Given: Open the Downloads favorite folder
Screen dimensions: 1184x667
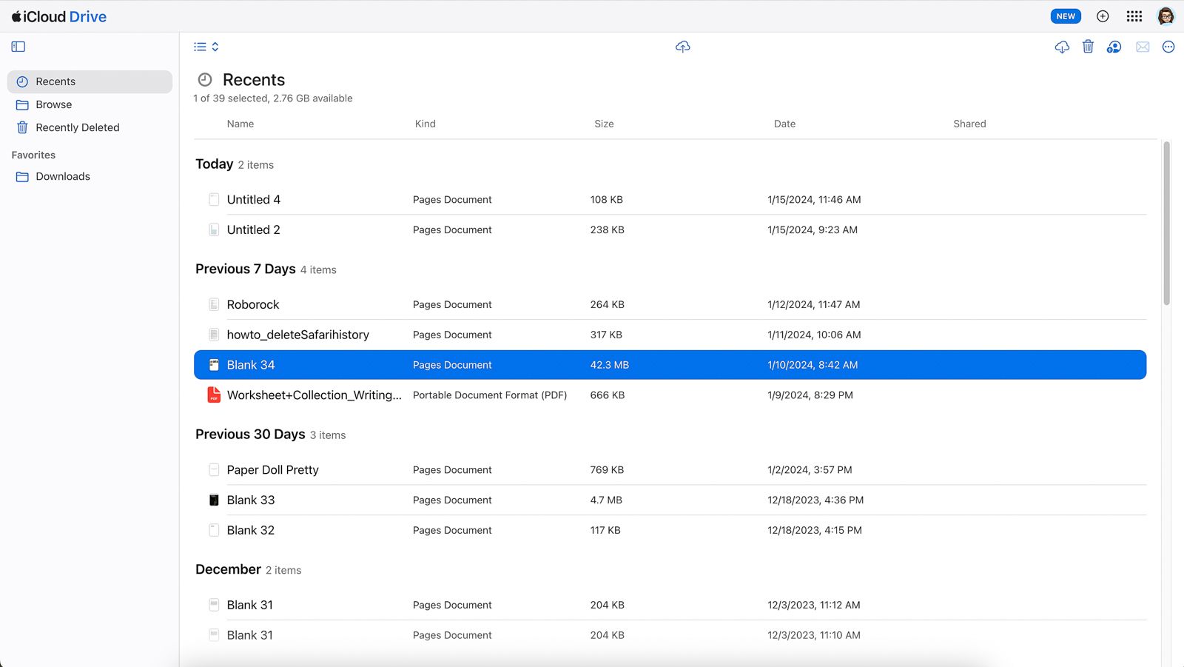Looking at the screenshot, I should [x=90, y=176].
